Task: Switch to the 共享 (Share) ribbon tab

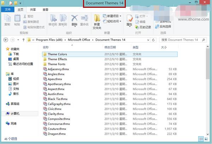Action: point(33,10)
